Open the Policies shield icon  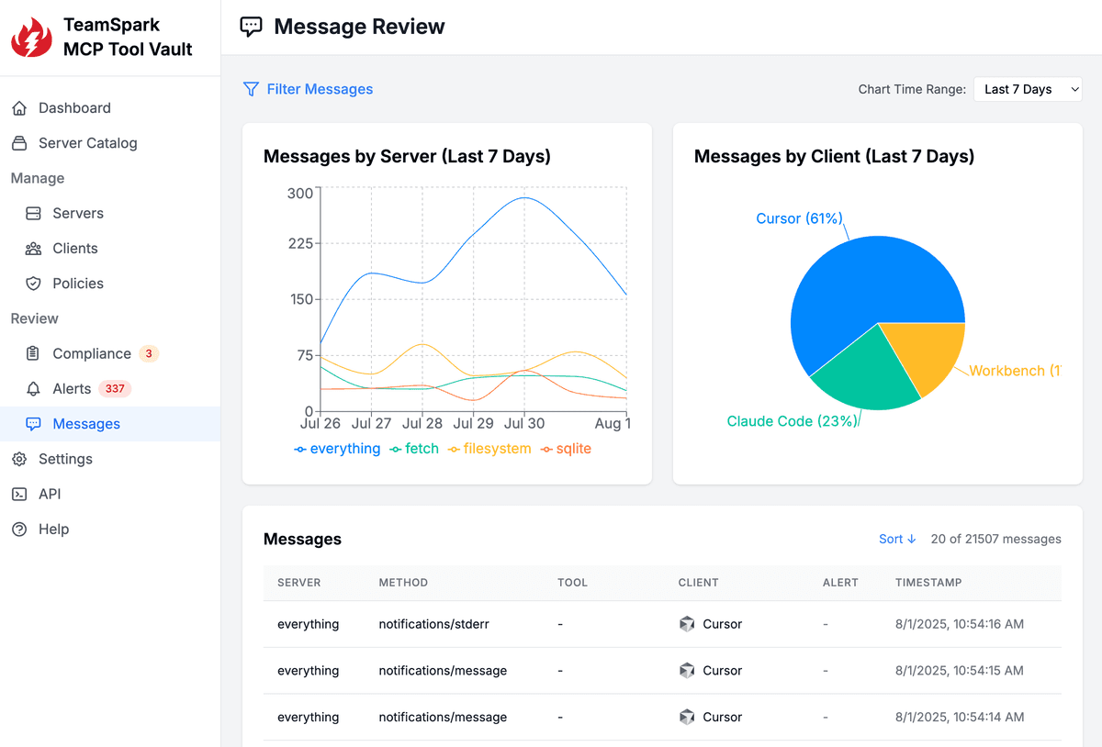[32, 283]
